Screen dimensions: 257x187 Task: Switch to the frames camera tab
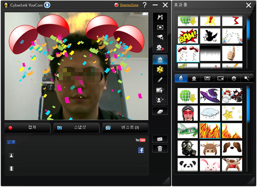pos(207,78)
